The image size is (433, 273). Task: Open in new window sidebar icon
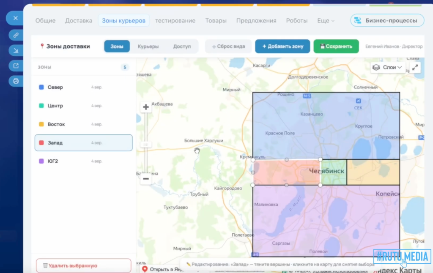coord(16,66)
